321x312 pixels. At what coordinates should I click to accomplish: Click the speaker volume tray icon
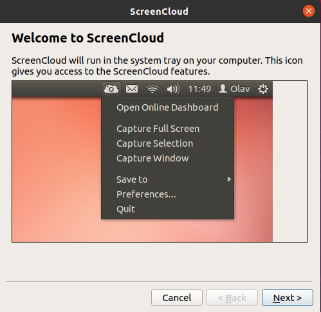pyautogui.click(x=173, y=89)
